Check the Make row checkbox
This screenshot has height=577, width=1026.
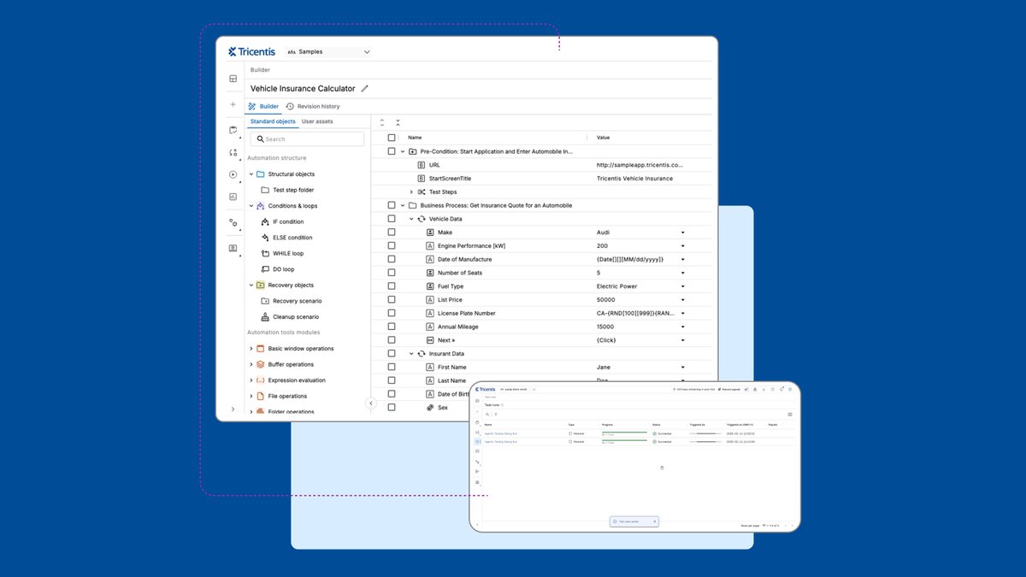(x=392, y=233)
